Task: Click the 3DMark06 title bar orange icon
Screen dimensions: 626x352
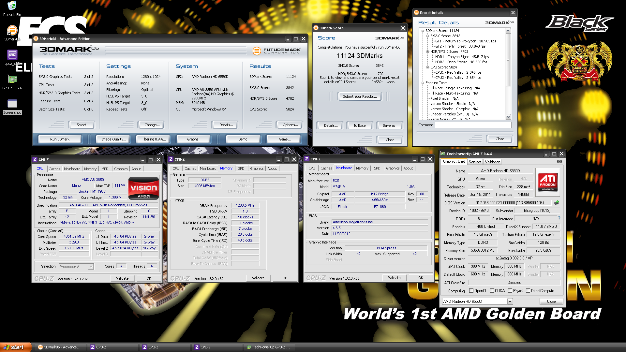Action: (x=36, y=38)
